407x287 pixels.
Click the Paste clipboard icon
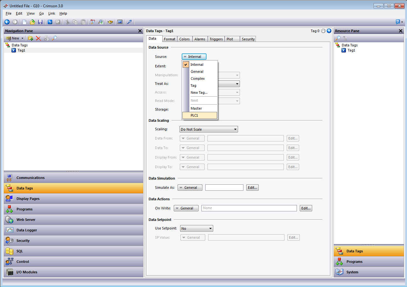83,22
